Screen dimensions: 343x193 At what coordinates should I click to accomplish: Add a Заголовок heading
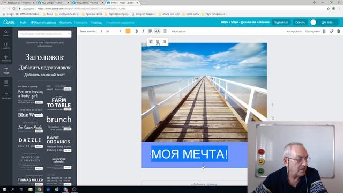pyautogui.click(x=44, y=57)
